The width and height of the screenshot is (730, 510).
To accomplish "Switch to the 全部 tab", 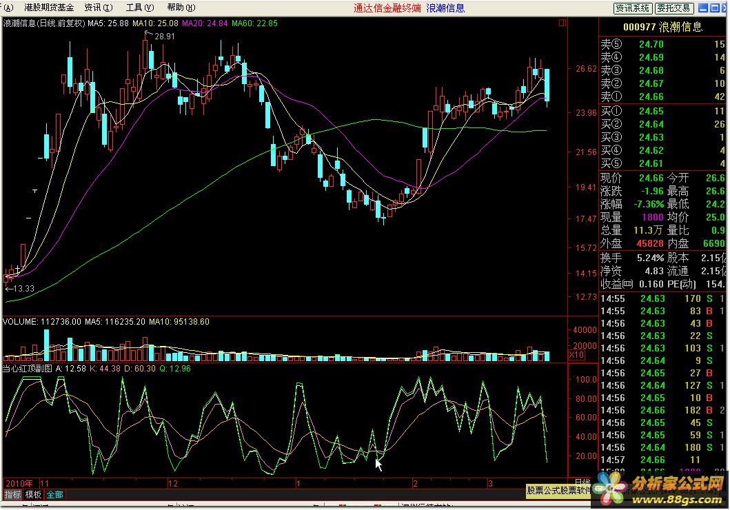I will 54,495.
